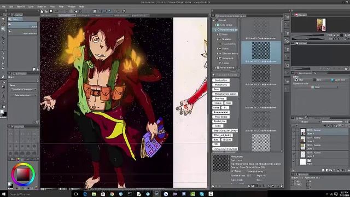Click the color wheel tab icon above the color circle
350x197 pixels.
coord(18,159)
